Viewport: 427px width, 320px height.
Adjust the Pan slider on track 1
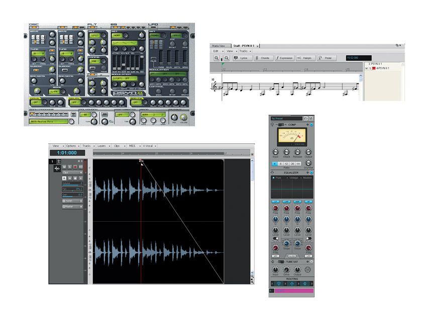[x=72, y=189]
